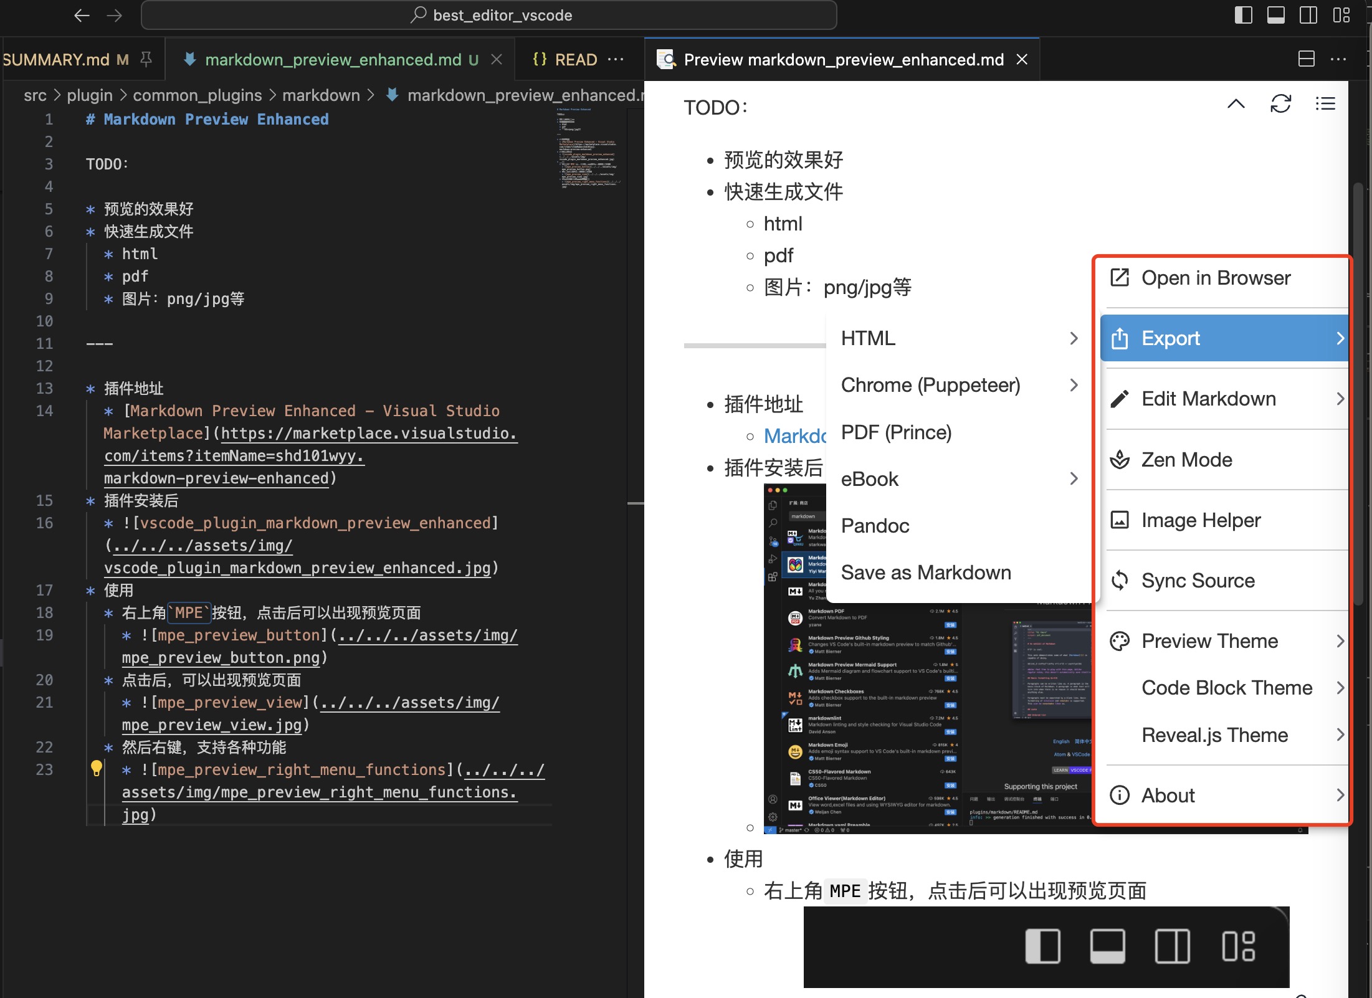Click the Edit Markdown pencil icon
Screen dimensions: 1372x998
point(1120,399)
